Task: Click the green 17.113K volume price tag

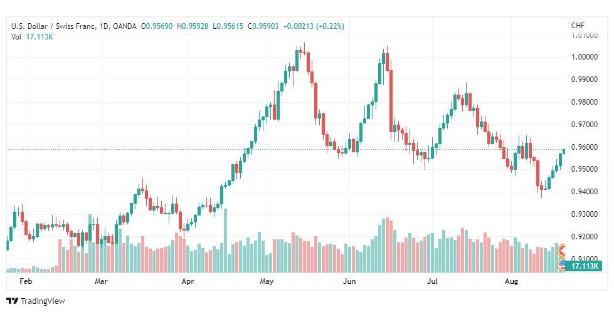Action: pyautogui.click(x=583, y=266)
